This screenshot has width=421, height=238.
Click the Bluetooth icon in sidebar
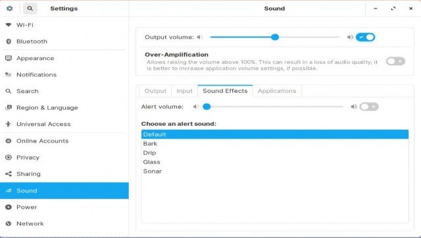tap(9, 42)
